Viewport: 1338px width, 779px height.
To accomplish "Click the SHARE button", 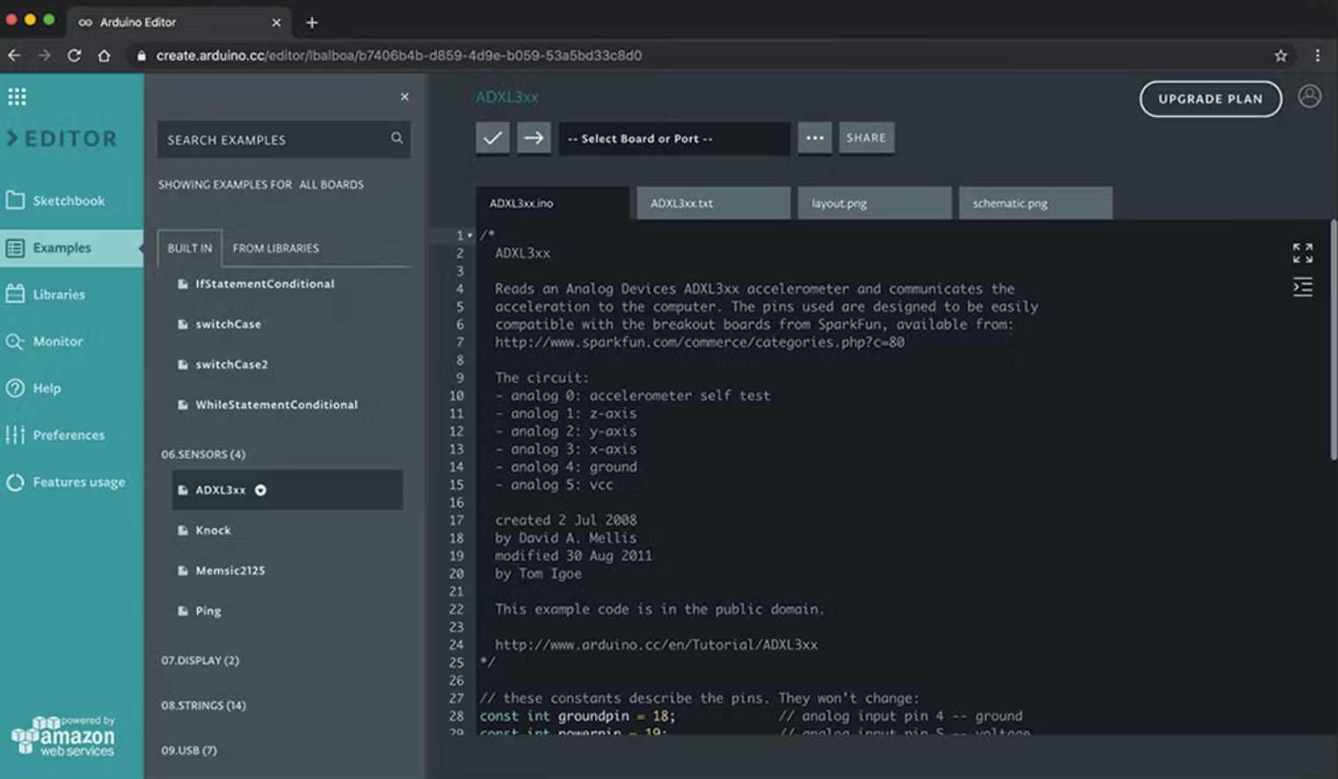I will coord(866,138).
